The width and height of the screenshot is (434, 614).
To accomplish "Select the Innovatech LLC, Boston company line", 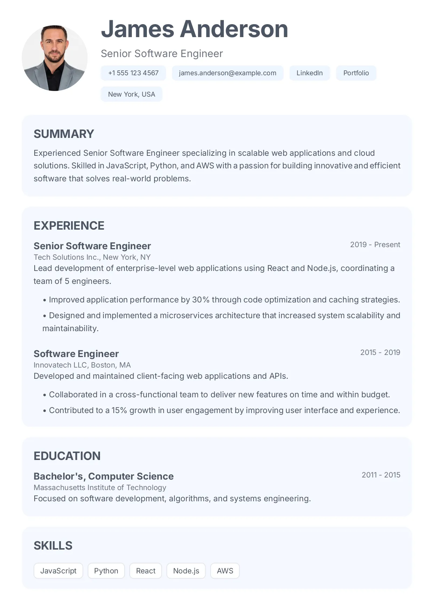I will [x=82, y=365].
